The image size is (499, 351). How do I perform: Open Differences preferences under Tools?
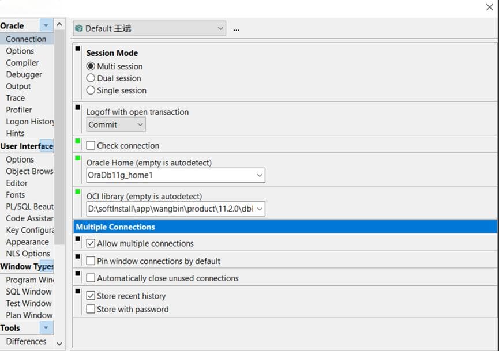click(27, 341)
